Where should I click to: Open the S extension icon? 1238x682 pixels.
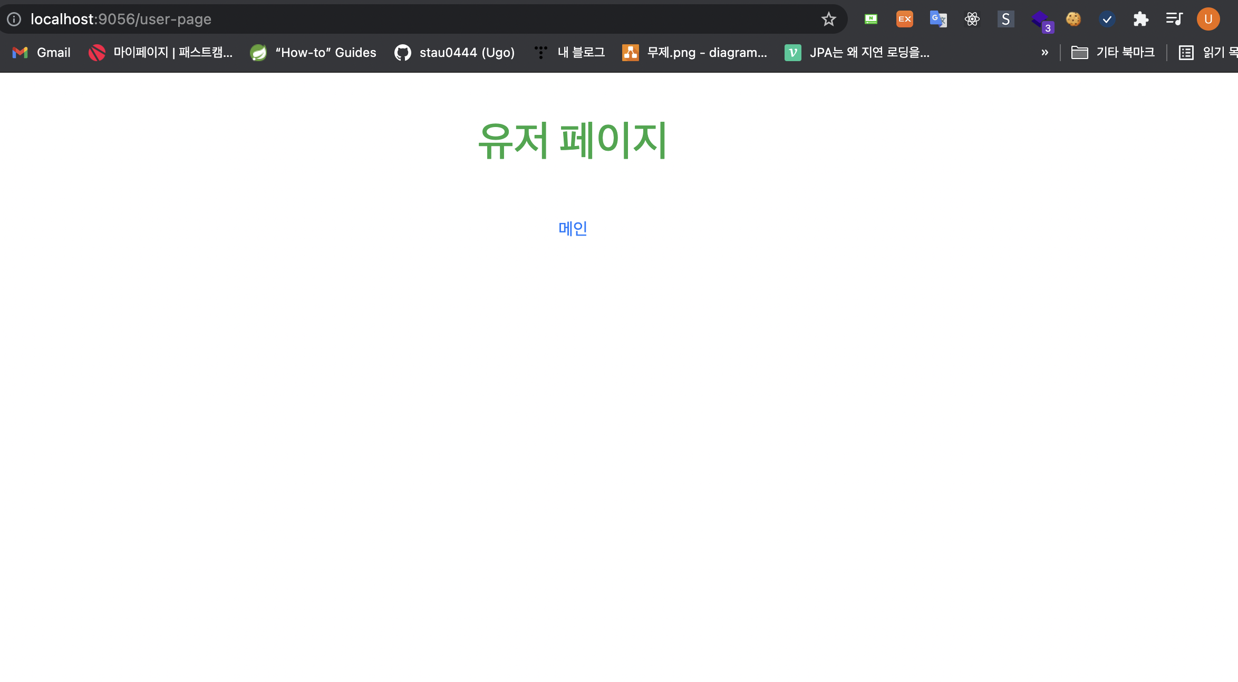tap(1006, 20)
